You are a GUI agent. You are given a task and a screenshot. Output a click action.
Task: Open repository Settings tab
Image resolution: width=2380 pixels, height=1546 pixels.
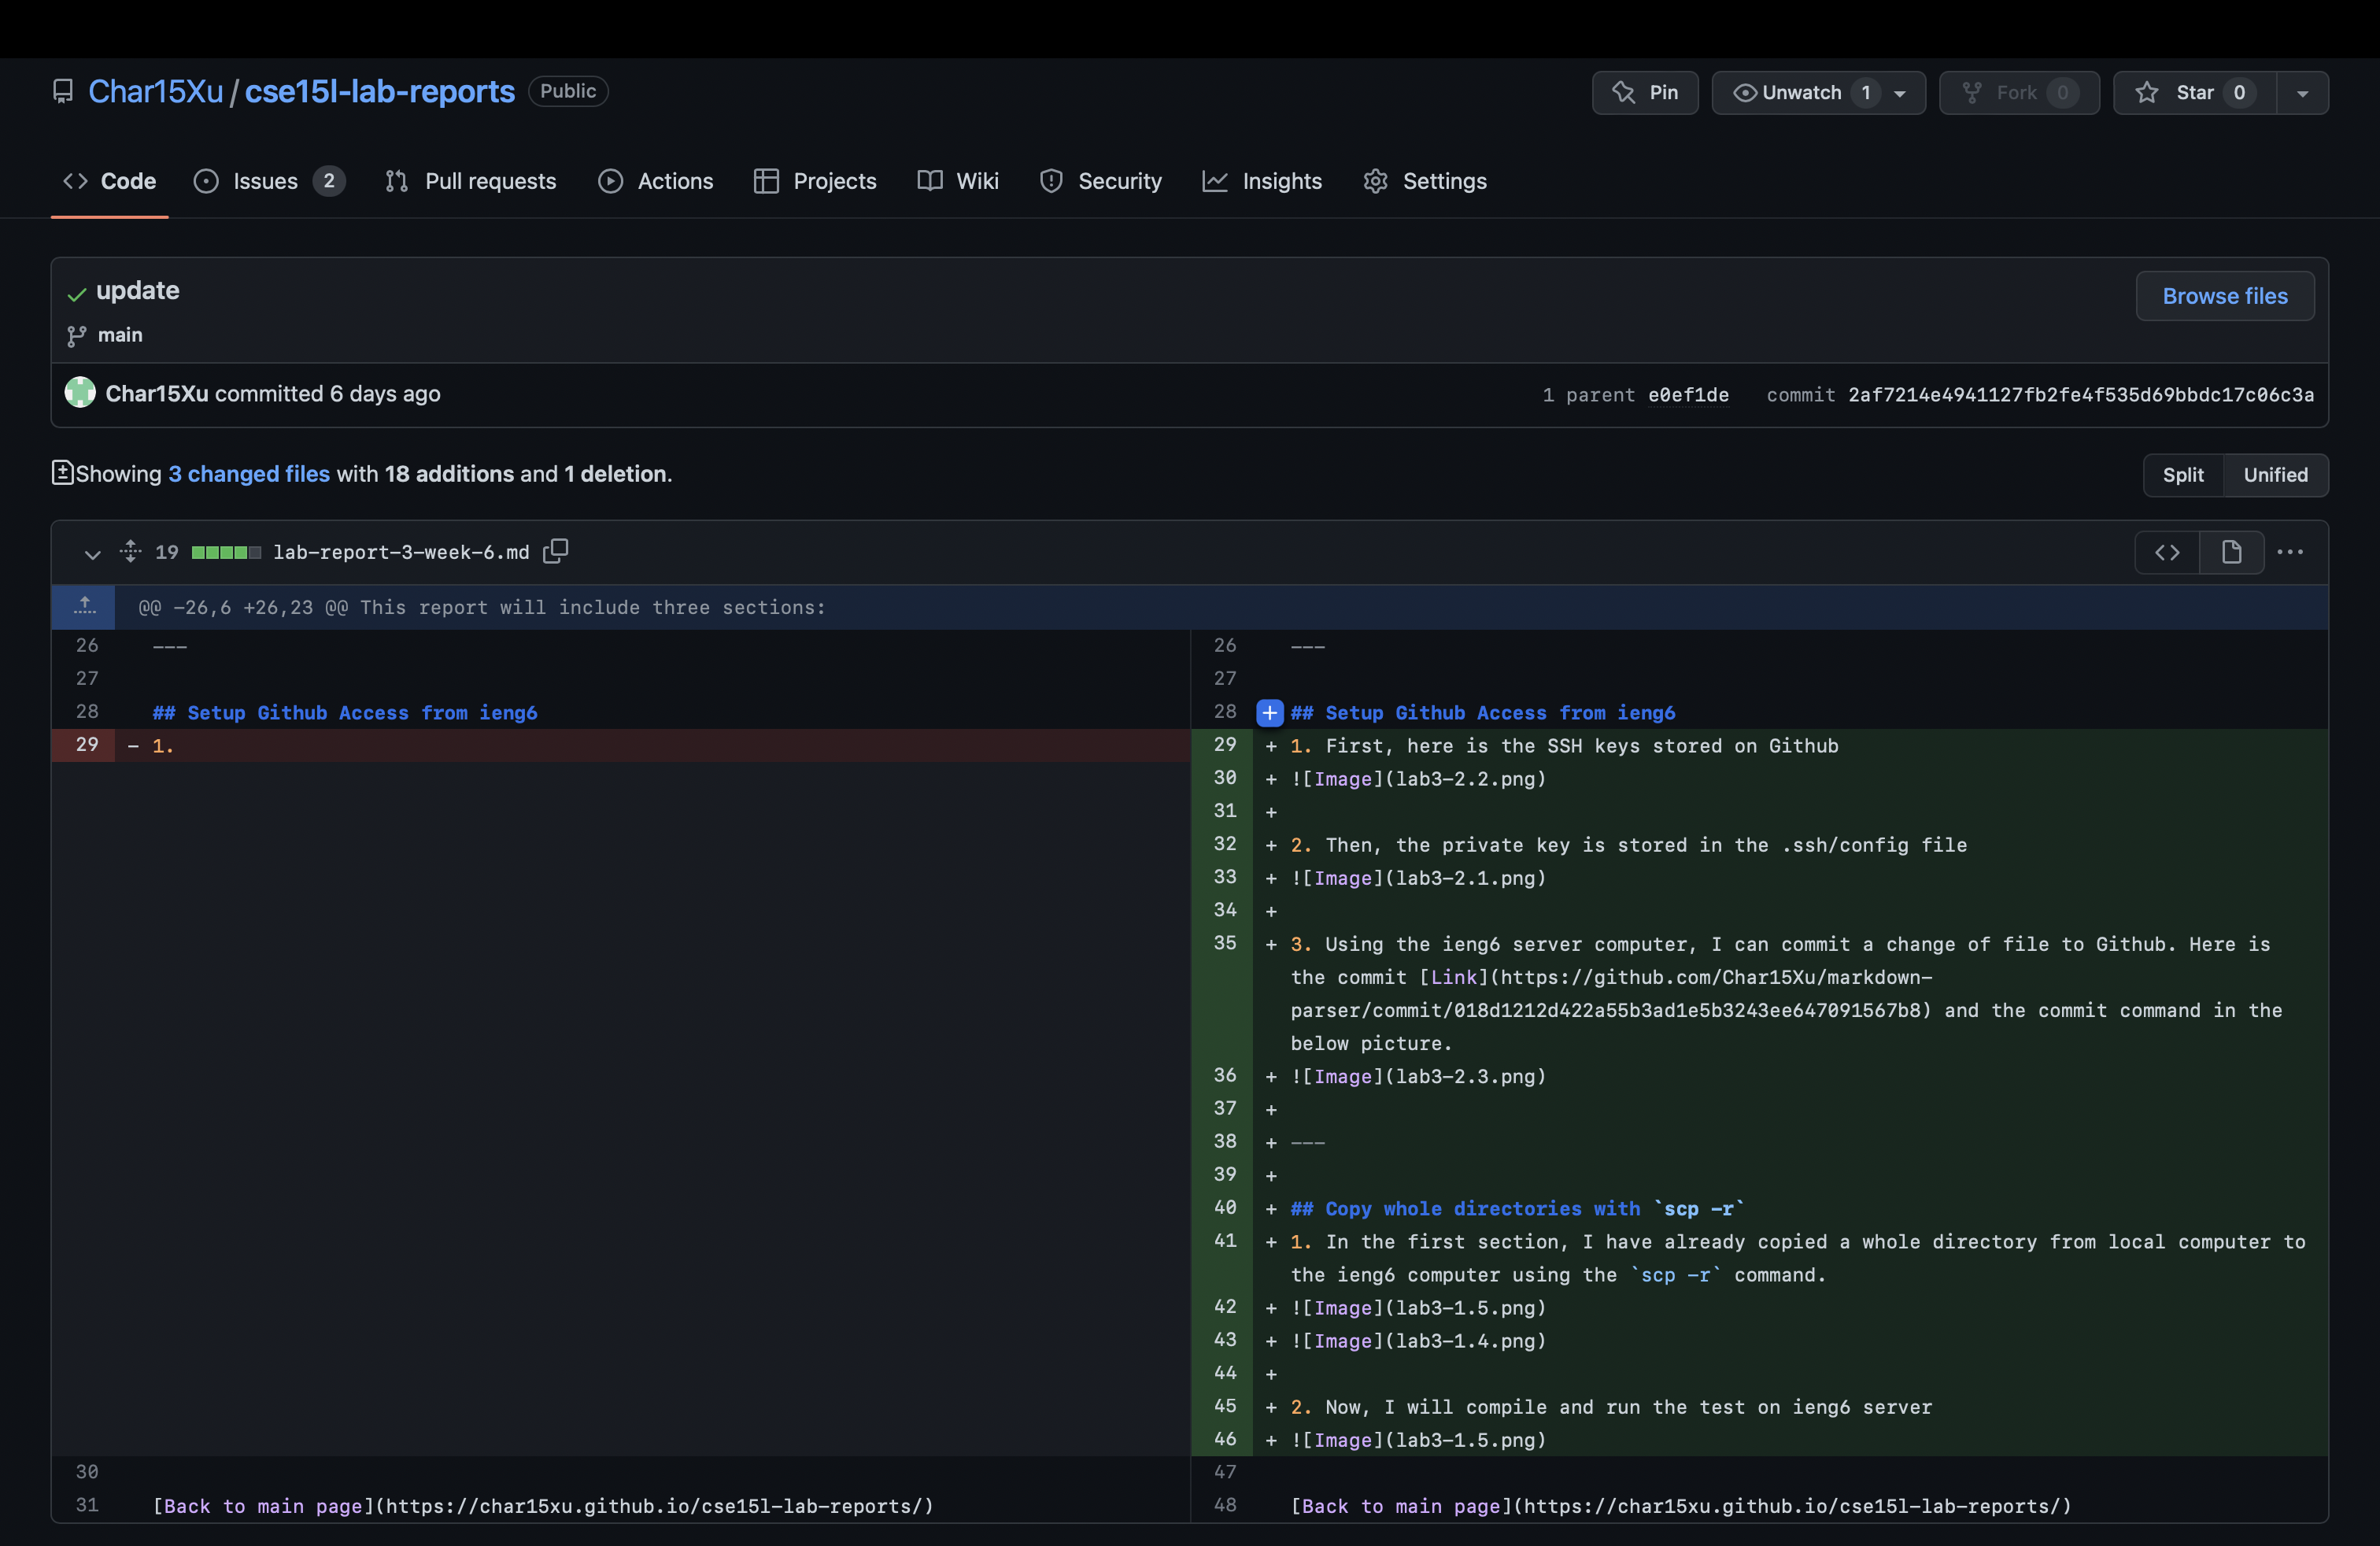1425,181
